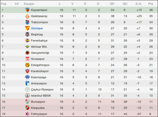Click the Equipe column header
This screenshot has height=117, width=158.
pyautogui.click(x=29, y=4)
